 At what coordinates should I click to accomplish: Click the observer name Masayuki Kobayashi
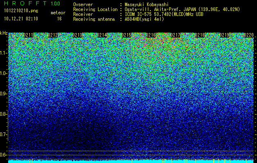[147, 4]
